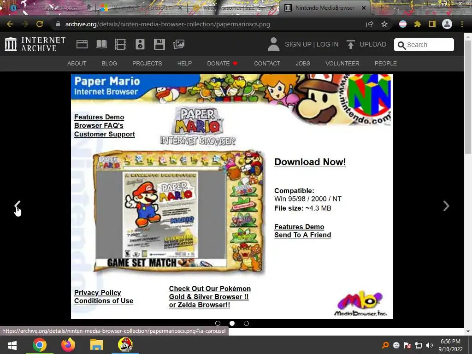Viewport: 472px width, 354px height.
Task: Open the BLOG menu item
Action: coord(109,64)
